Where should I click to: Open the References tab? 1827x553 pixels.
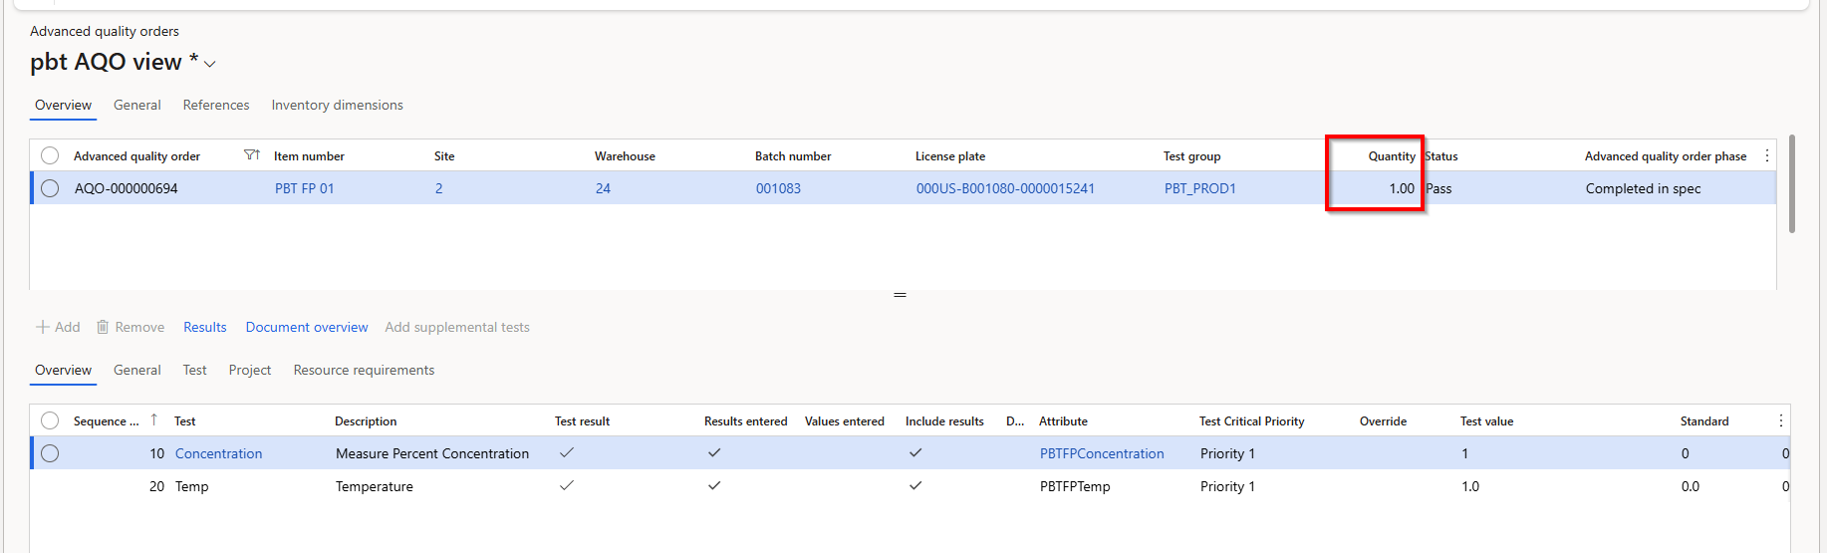(x=216, y=105)
